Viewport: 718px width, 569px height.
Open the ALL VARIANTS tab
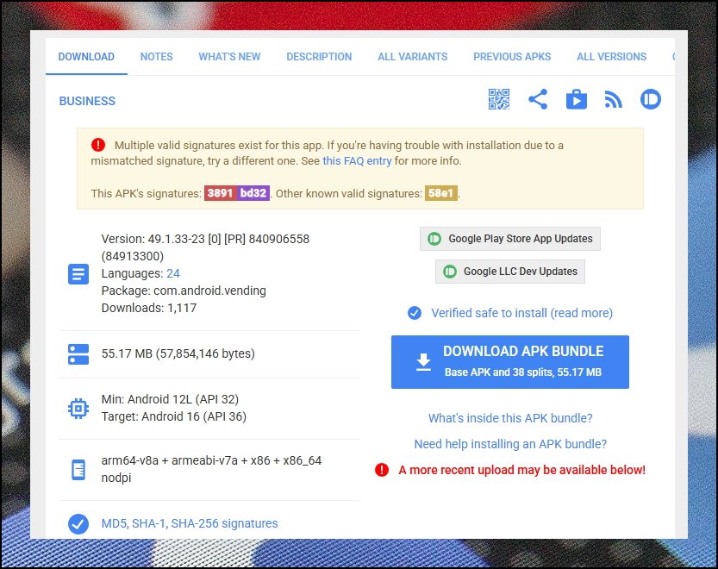click(413, 56)
